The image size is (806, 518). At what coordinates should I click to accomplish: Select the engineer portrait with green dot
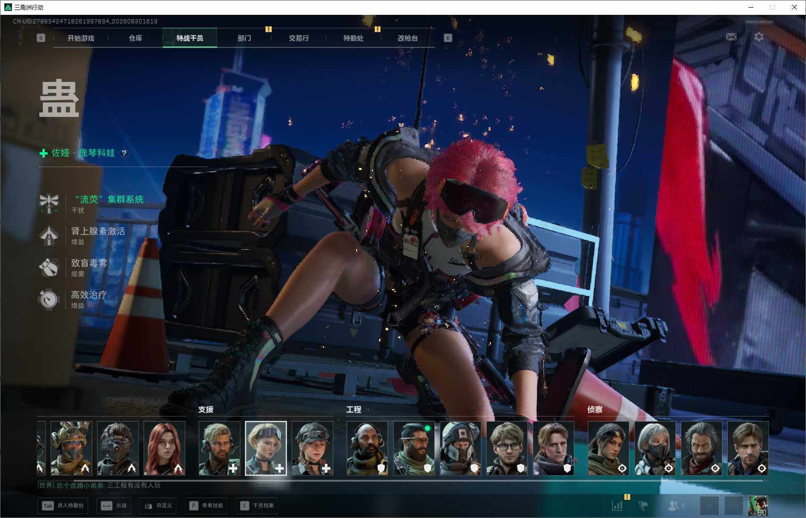pyautogui.click(x=414, y=449)
